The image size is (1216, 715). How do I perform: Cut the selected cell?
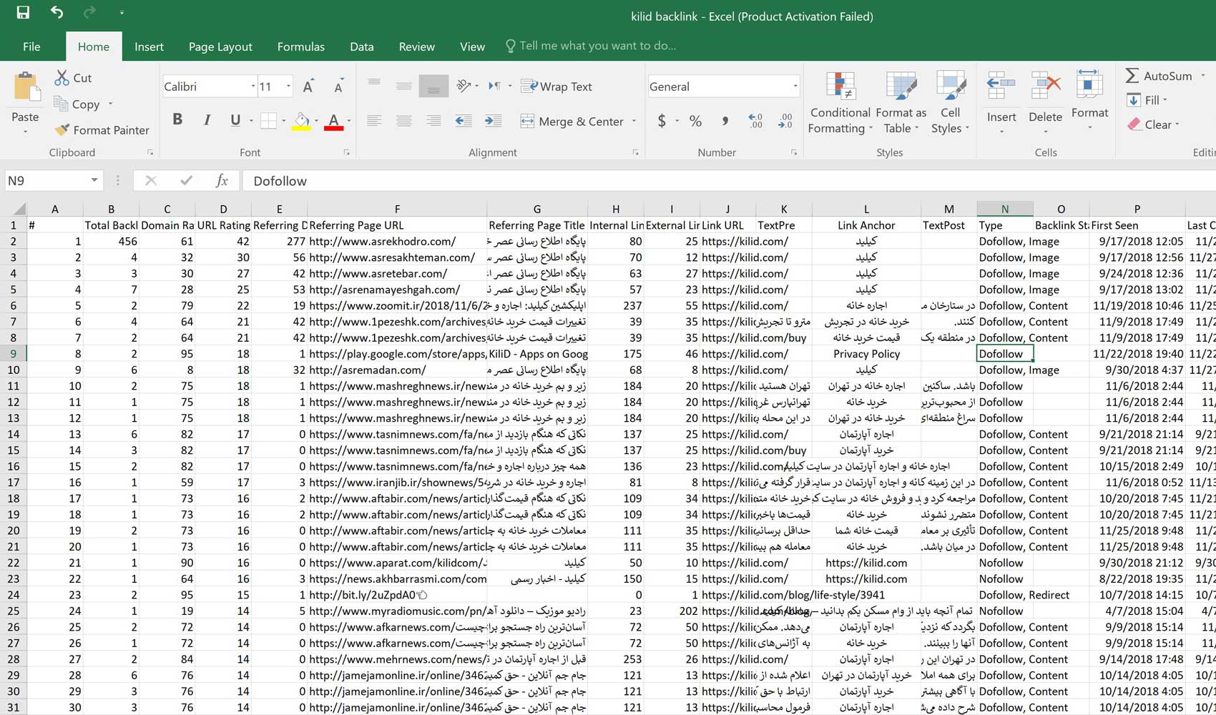point(74,78)
